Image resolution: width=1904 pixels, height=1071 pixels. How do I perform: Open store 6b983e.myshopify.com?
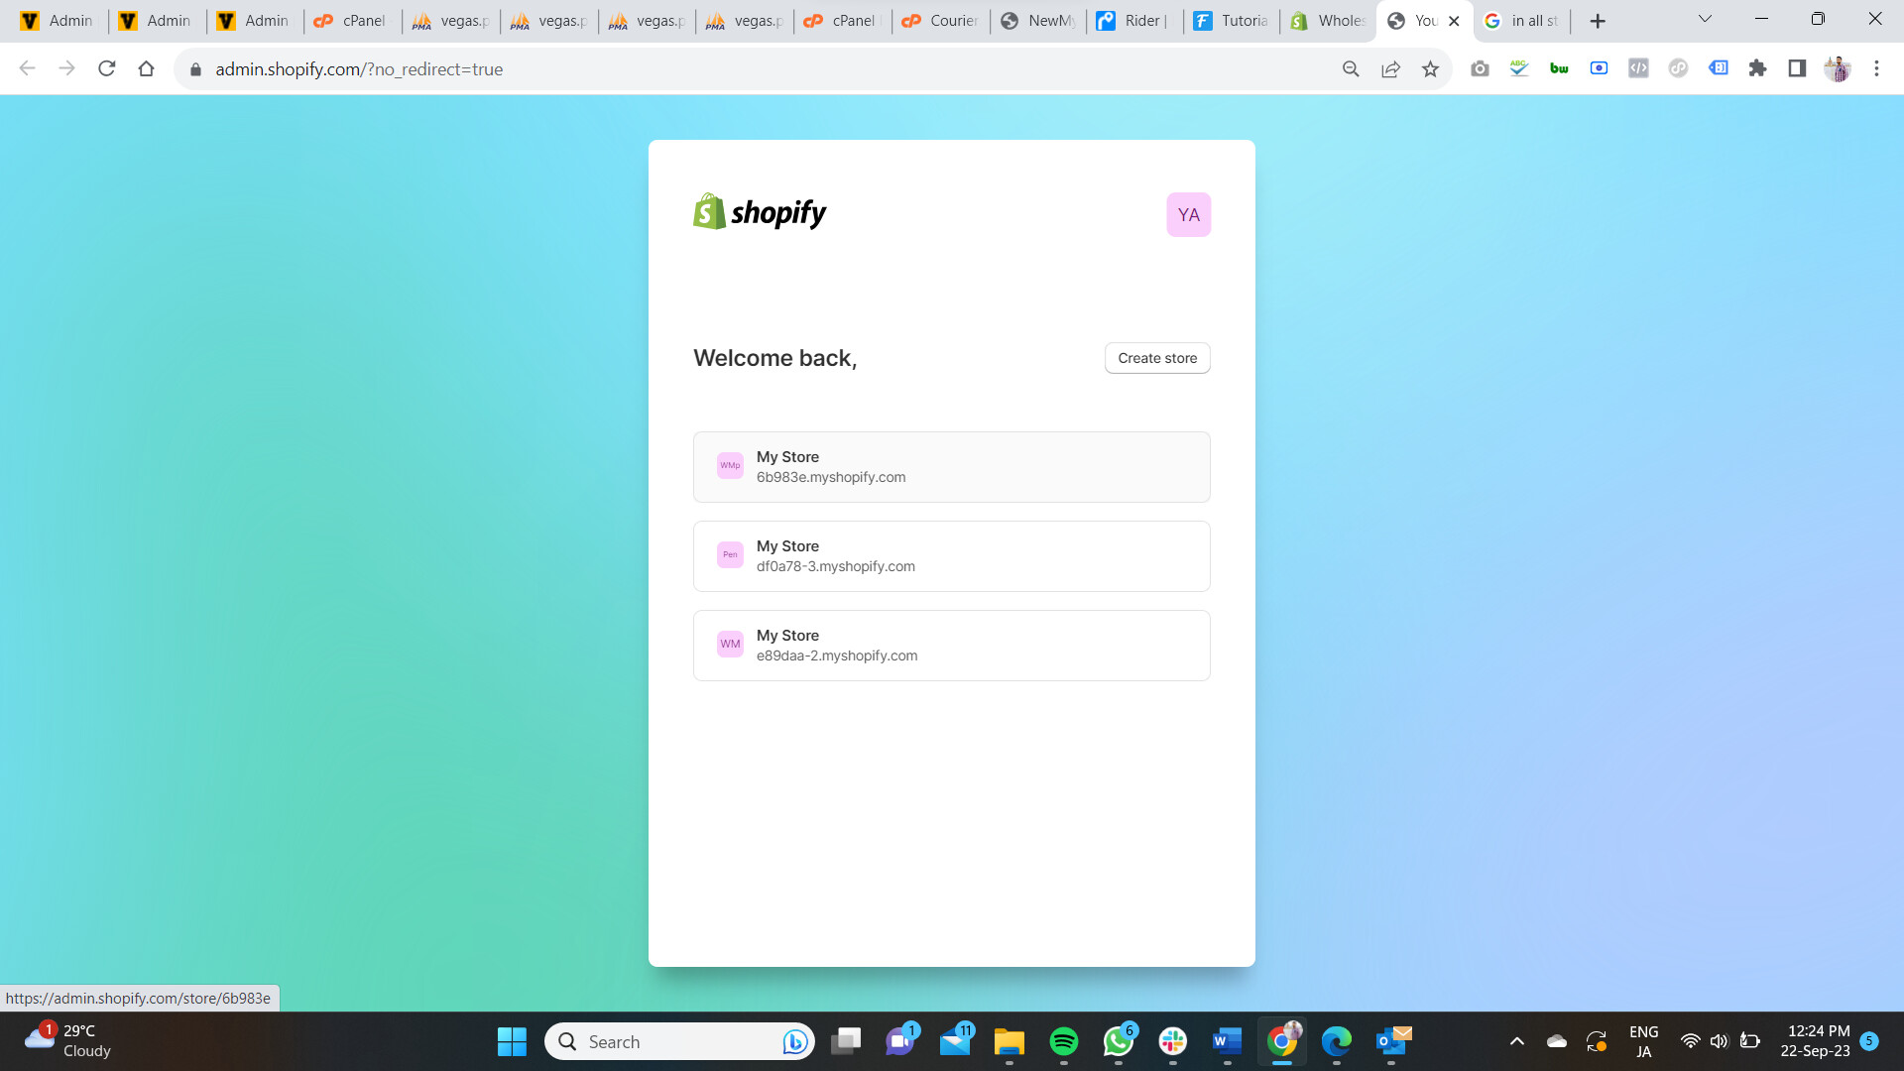pos(951,467)
